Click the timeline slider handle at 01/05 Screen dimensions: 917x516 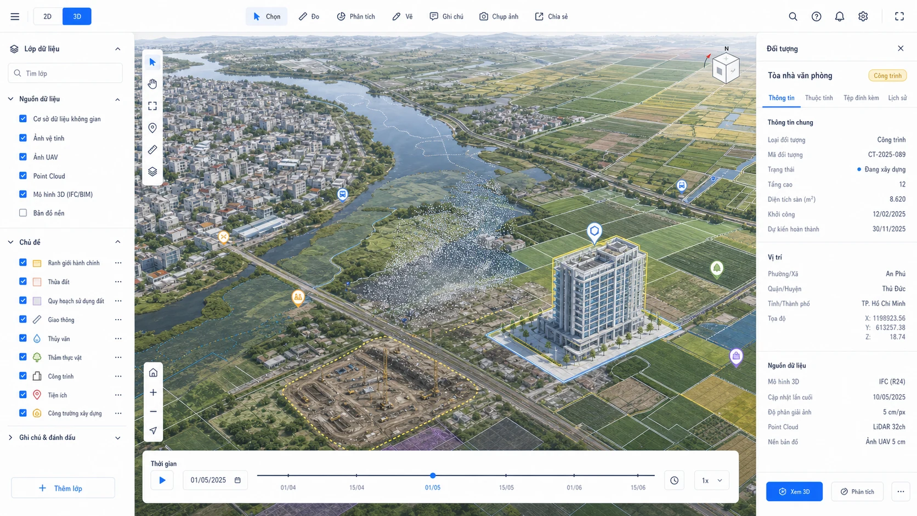pos(433,475)
